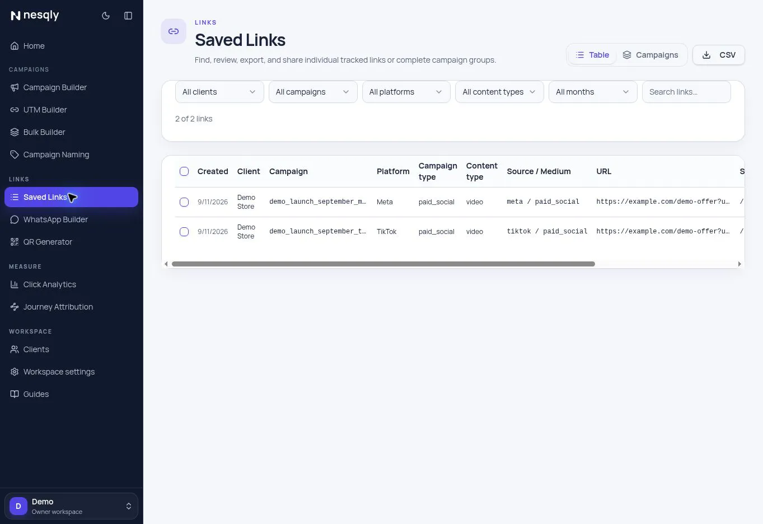Open the All months dropdown
This screenshot has height=524, width=763.
pos(593,92)
